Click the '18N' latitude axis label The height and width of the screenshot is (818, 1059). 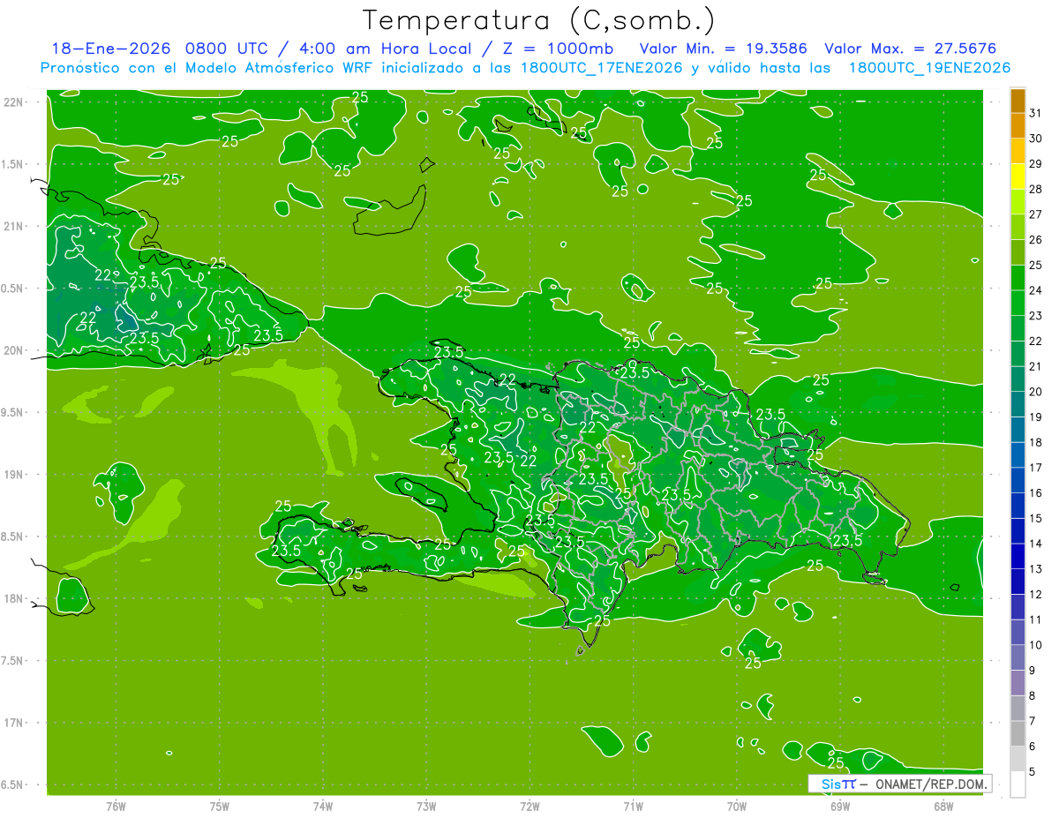pyautogui.click(x=13, y=599)
